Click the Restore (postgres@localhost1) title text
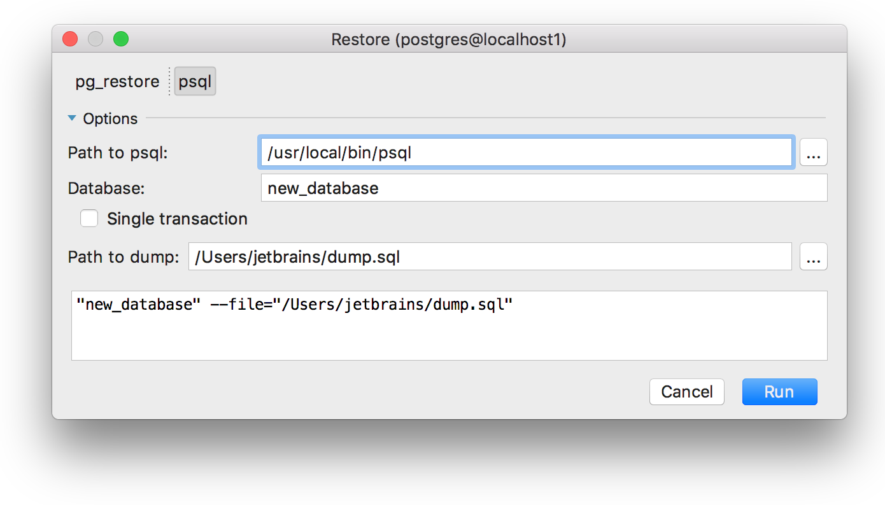This screenshot has height=505, width=885. 449,39
